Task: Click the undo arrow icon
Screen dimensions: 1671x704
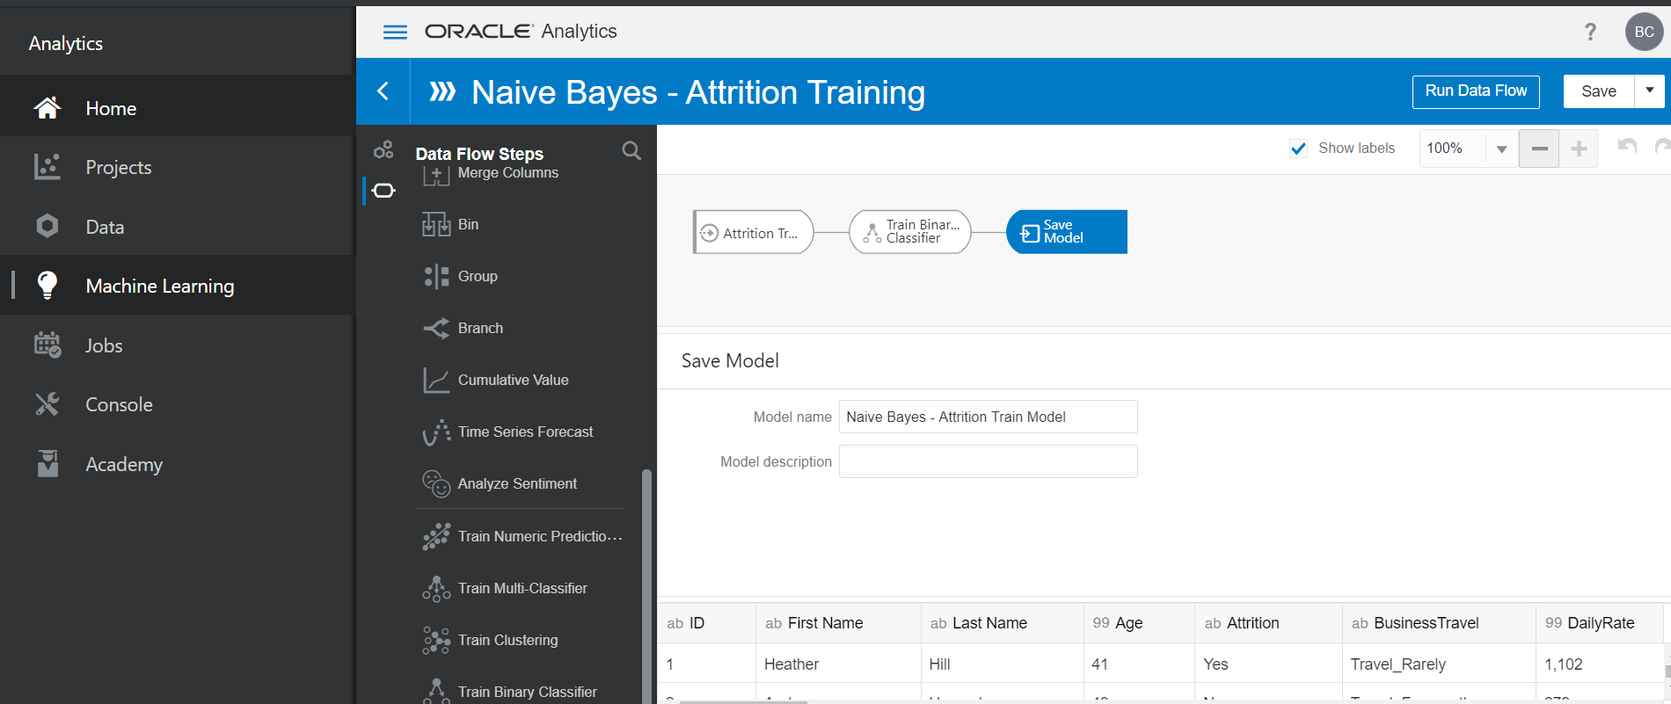Action: 1627,147
